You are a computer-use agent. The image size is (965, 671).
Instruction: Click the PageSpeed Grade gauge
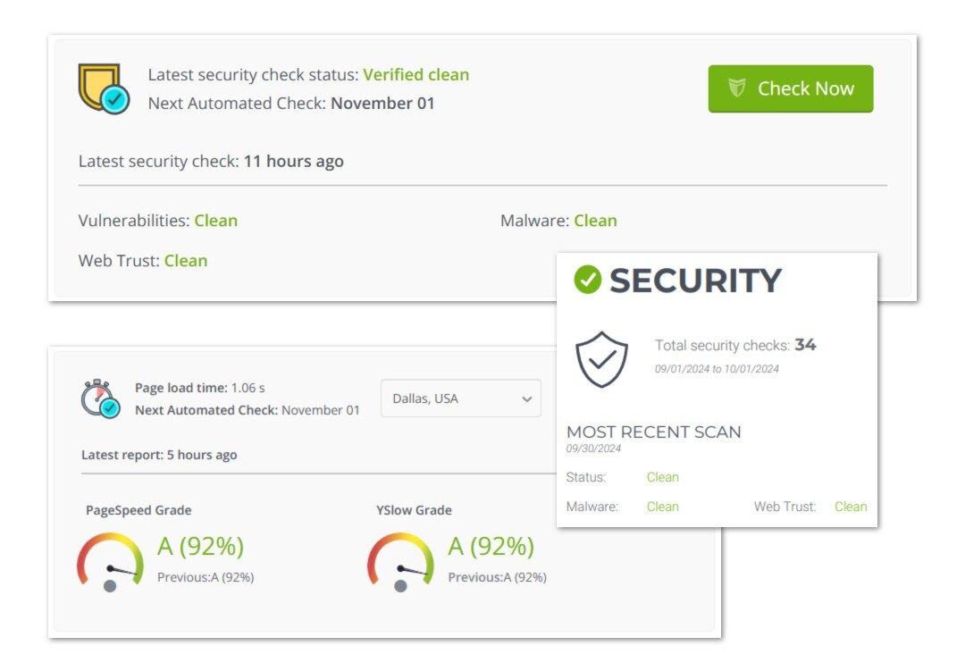[x=110, y=560]
